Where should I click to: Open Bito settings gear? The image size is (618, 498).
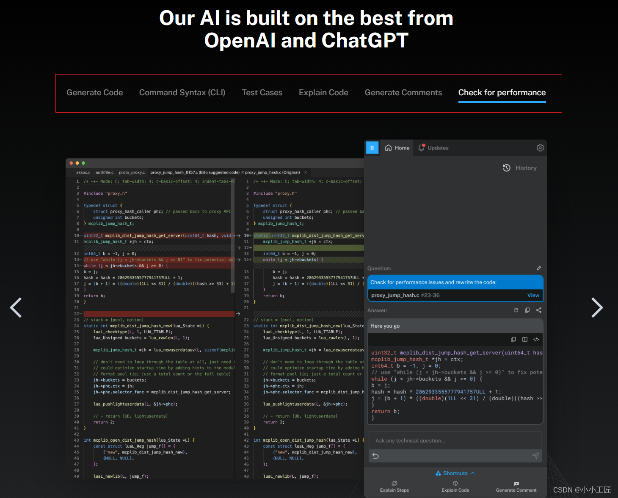tap(540, 148)
